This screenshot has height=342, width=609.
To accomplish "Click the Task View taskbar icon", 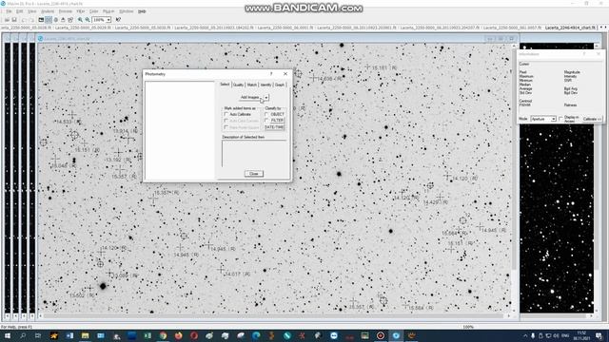I will (x=38, y=335).
